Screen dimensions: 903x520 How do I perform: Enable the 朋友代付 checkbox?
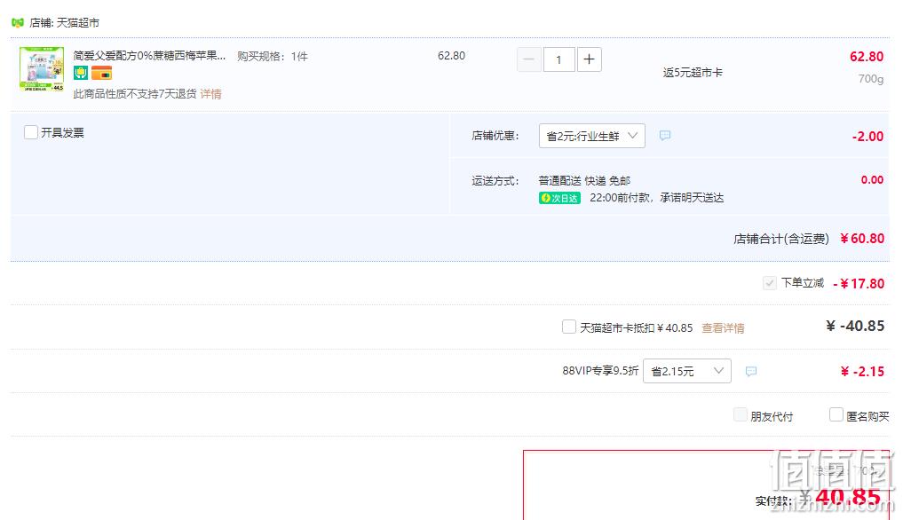pyautogui.click(x=740, y=414)
